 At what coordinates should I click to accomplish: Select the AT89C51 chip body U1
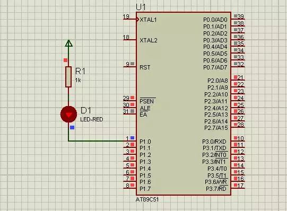[184, 104]
